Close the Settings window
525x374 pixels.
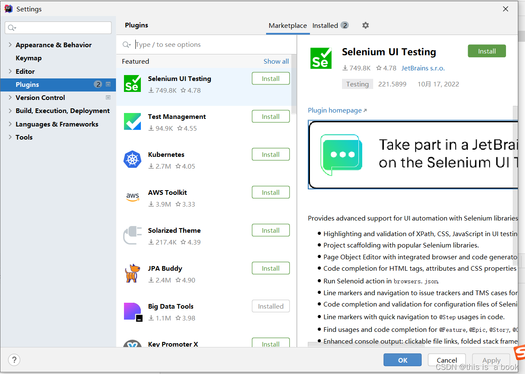coord(505,9)
